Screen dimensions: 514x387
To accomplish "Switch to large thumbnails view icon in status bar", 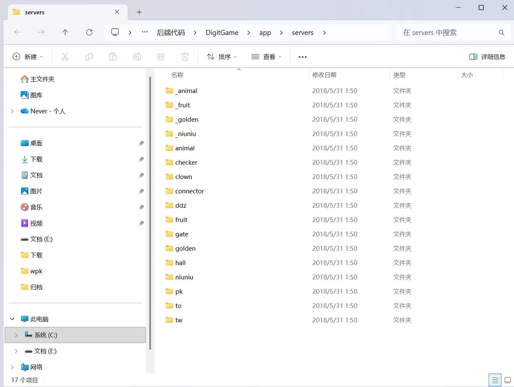I will 507,380.
